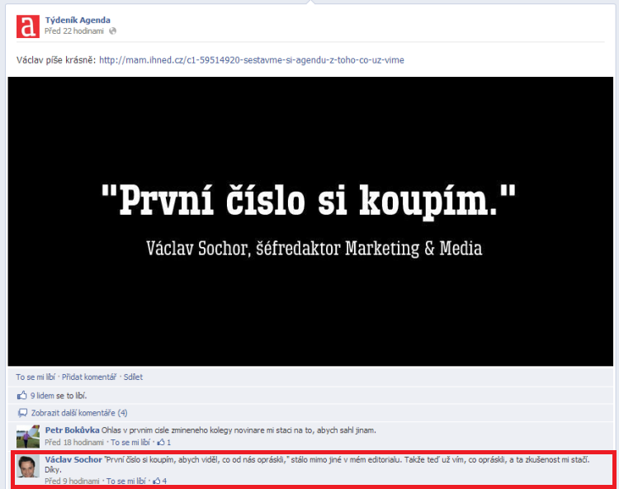Click 'Přidat komentář' to add a comment
The height and width of the screenshot is (489, 619).
(x=88, y=377)
